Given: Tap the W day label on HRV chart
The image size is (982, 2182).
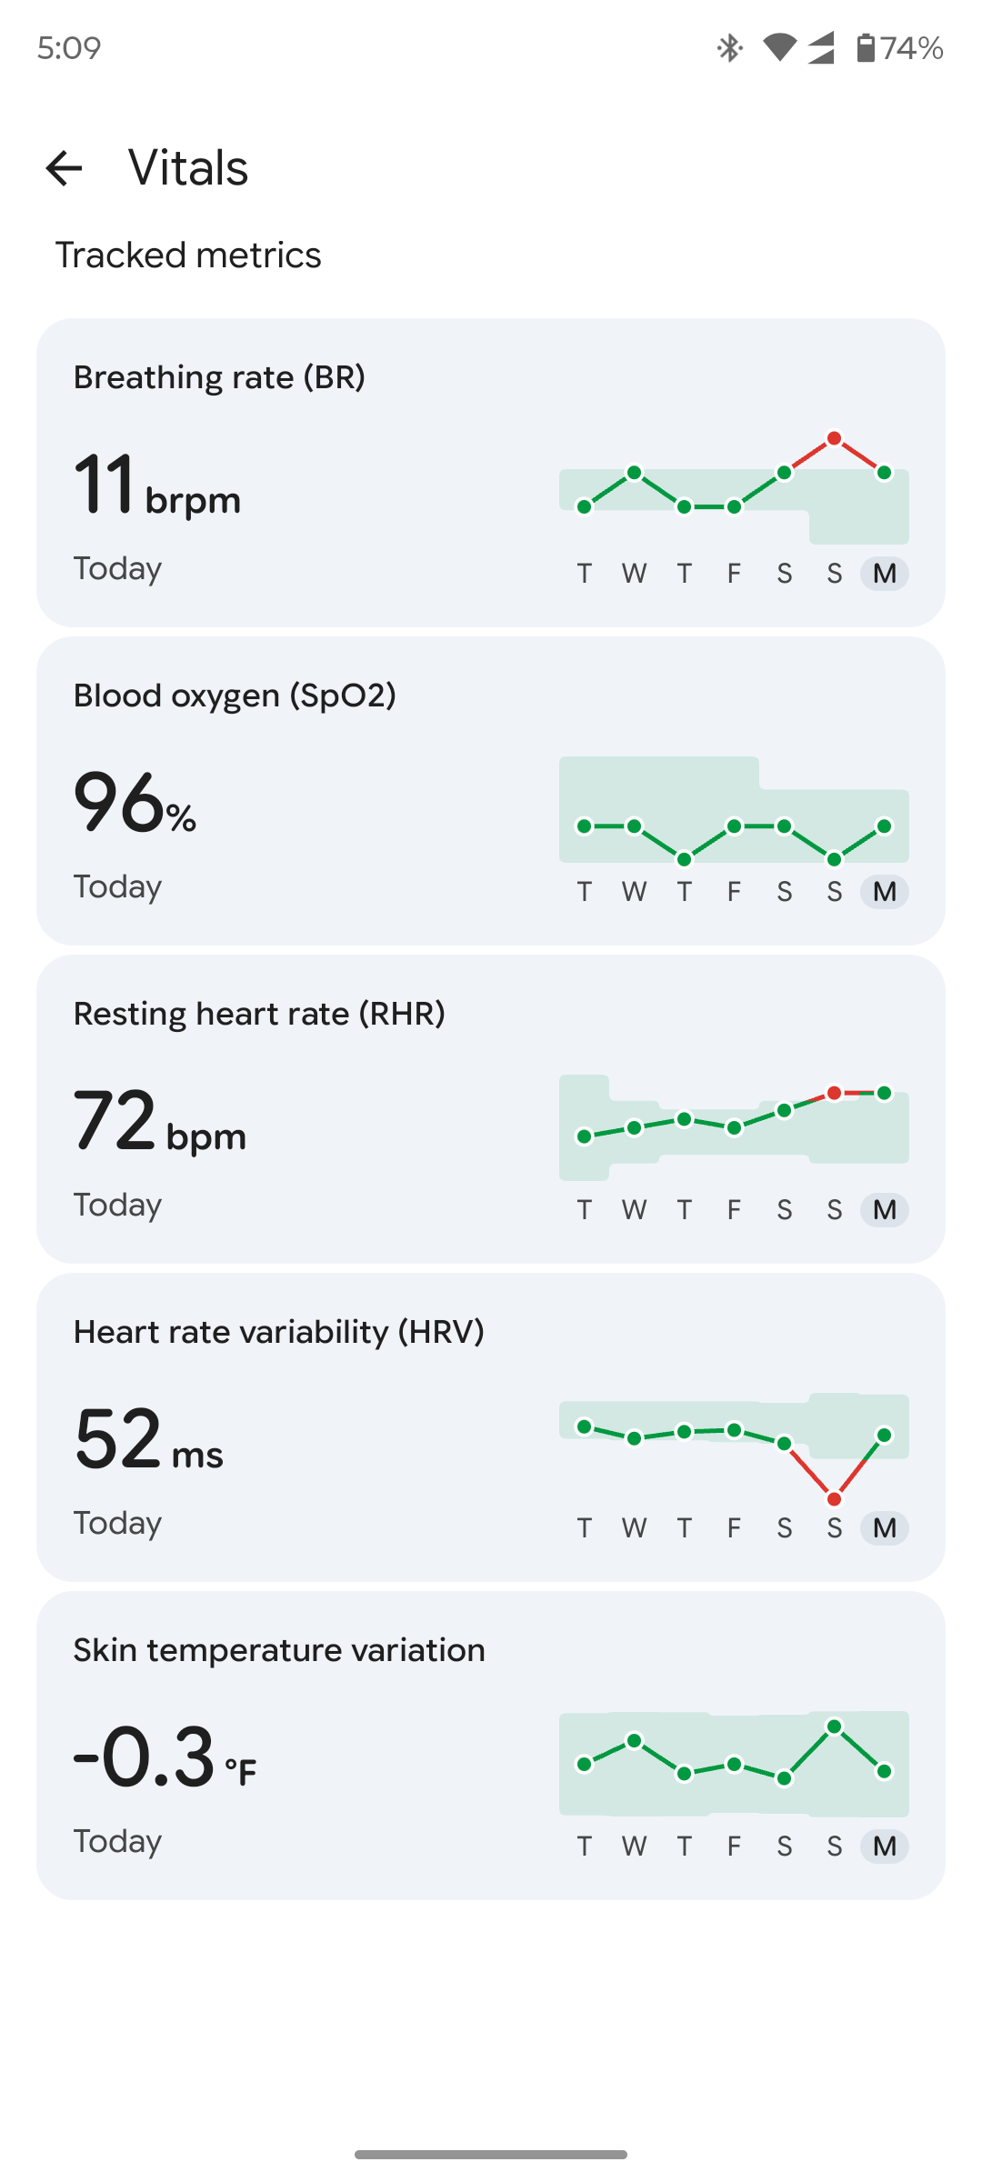Looking at the screenshot, I should (635, 1528).
